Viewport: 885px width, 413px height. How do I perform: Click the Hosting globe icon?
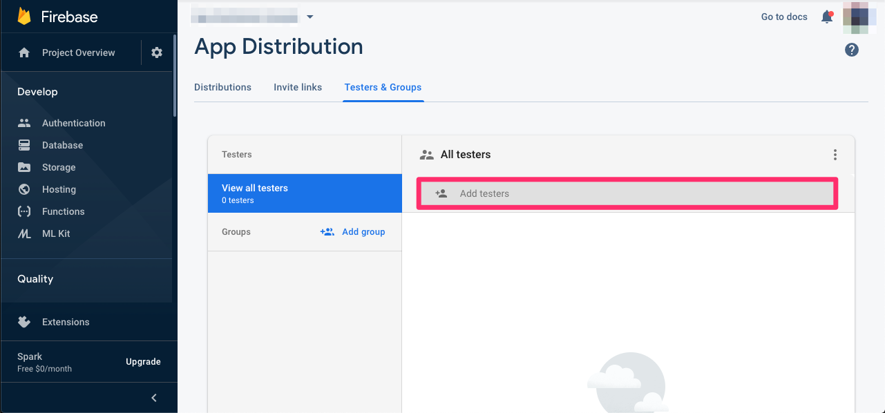(x=24, y=189)
